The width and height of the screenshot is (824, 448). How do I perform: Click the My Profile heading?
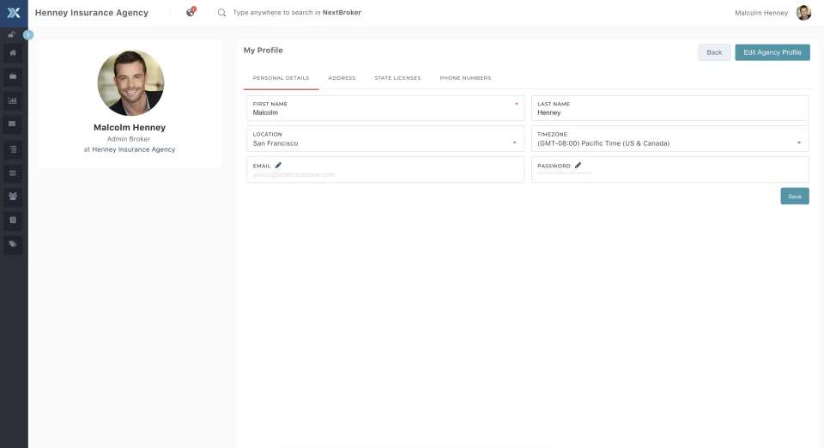(264, 51)
